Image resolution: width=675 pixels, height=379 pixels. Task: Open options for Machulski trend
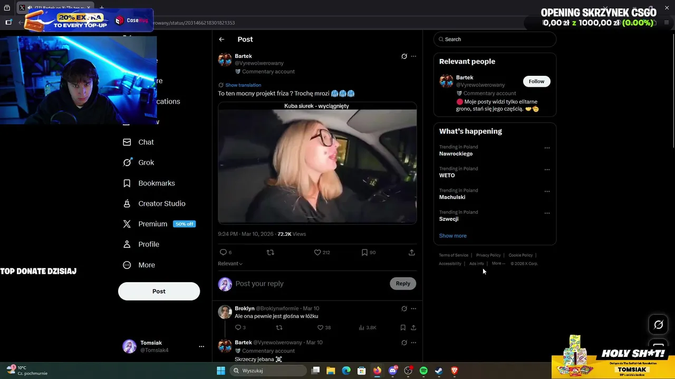pos(547,192)
